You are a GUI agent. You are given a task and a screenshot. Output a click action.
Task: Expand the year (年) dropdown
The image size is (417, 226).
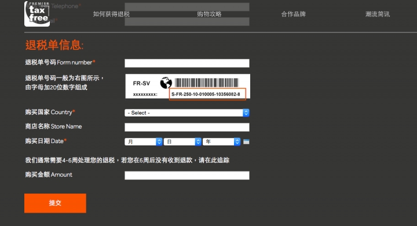click(221, 141)
